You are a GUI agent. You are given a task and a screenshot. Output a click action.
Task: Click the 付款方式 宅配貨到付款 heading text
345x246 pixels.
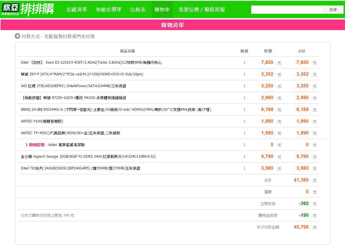pyautogui.click(x=58, y=36)
